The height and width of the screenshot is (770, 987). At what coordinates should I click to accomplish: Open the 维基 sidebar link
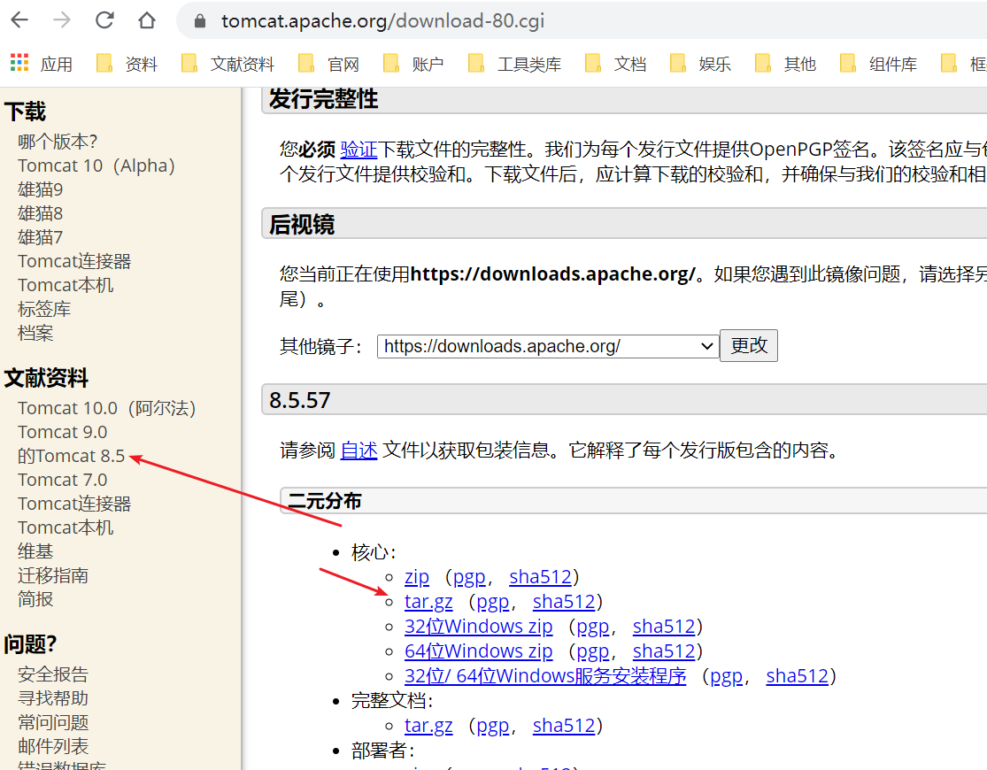coord(35,551)
